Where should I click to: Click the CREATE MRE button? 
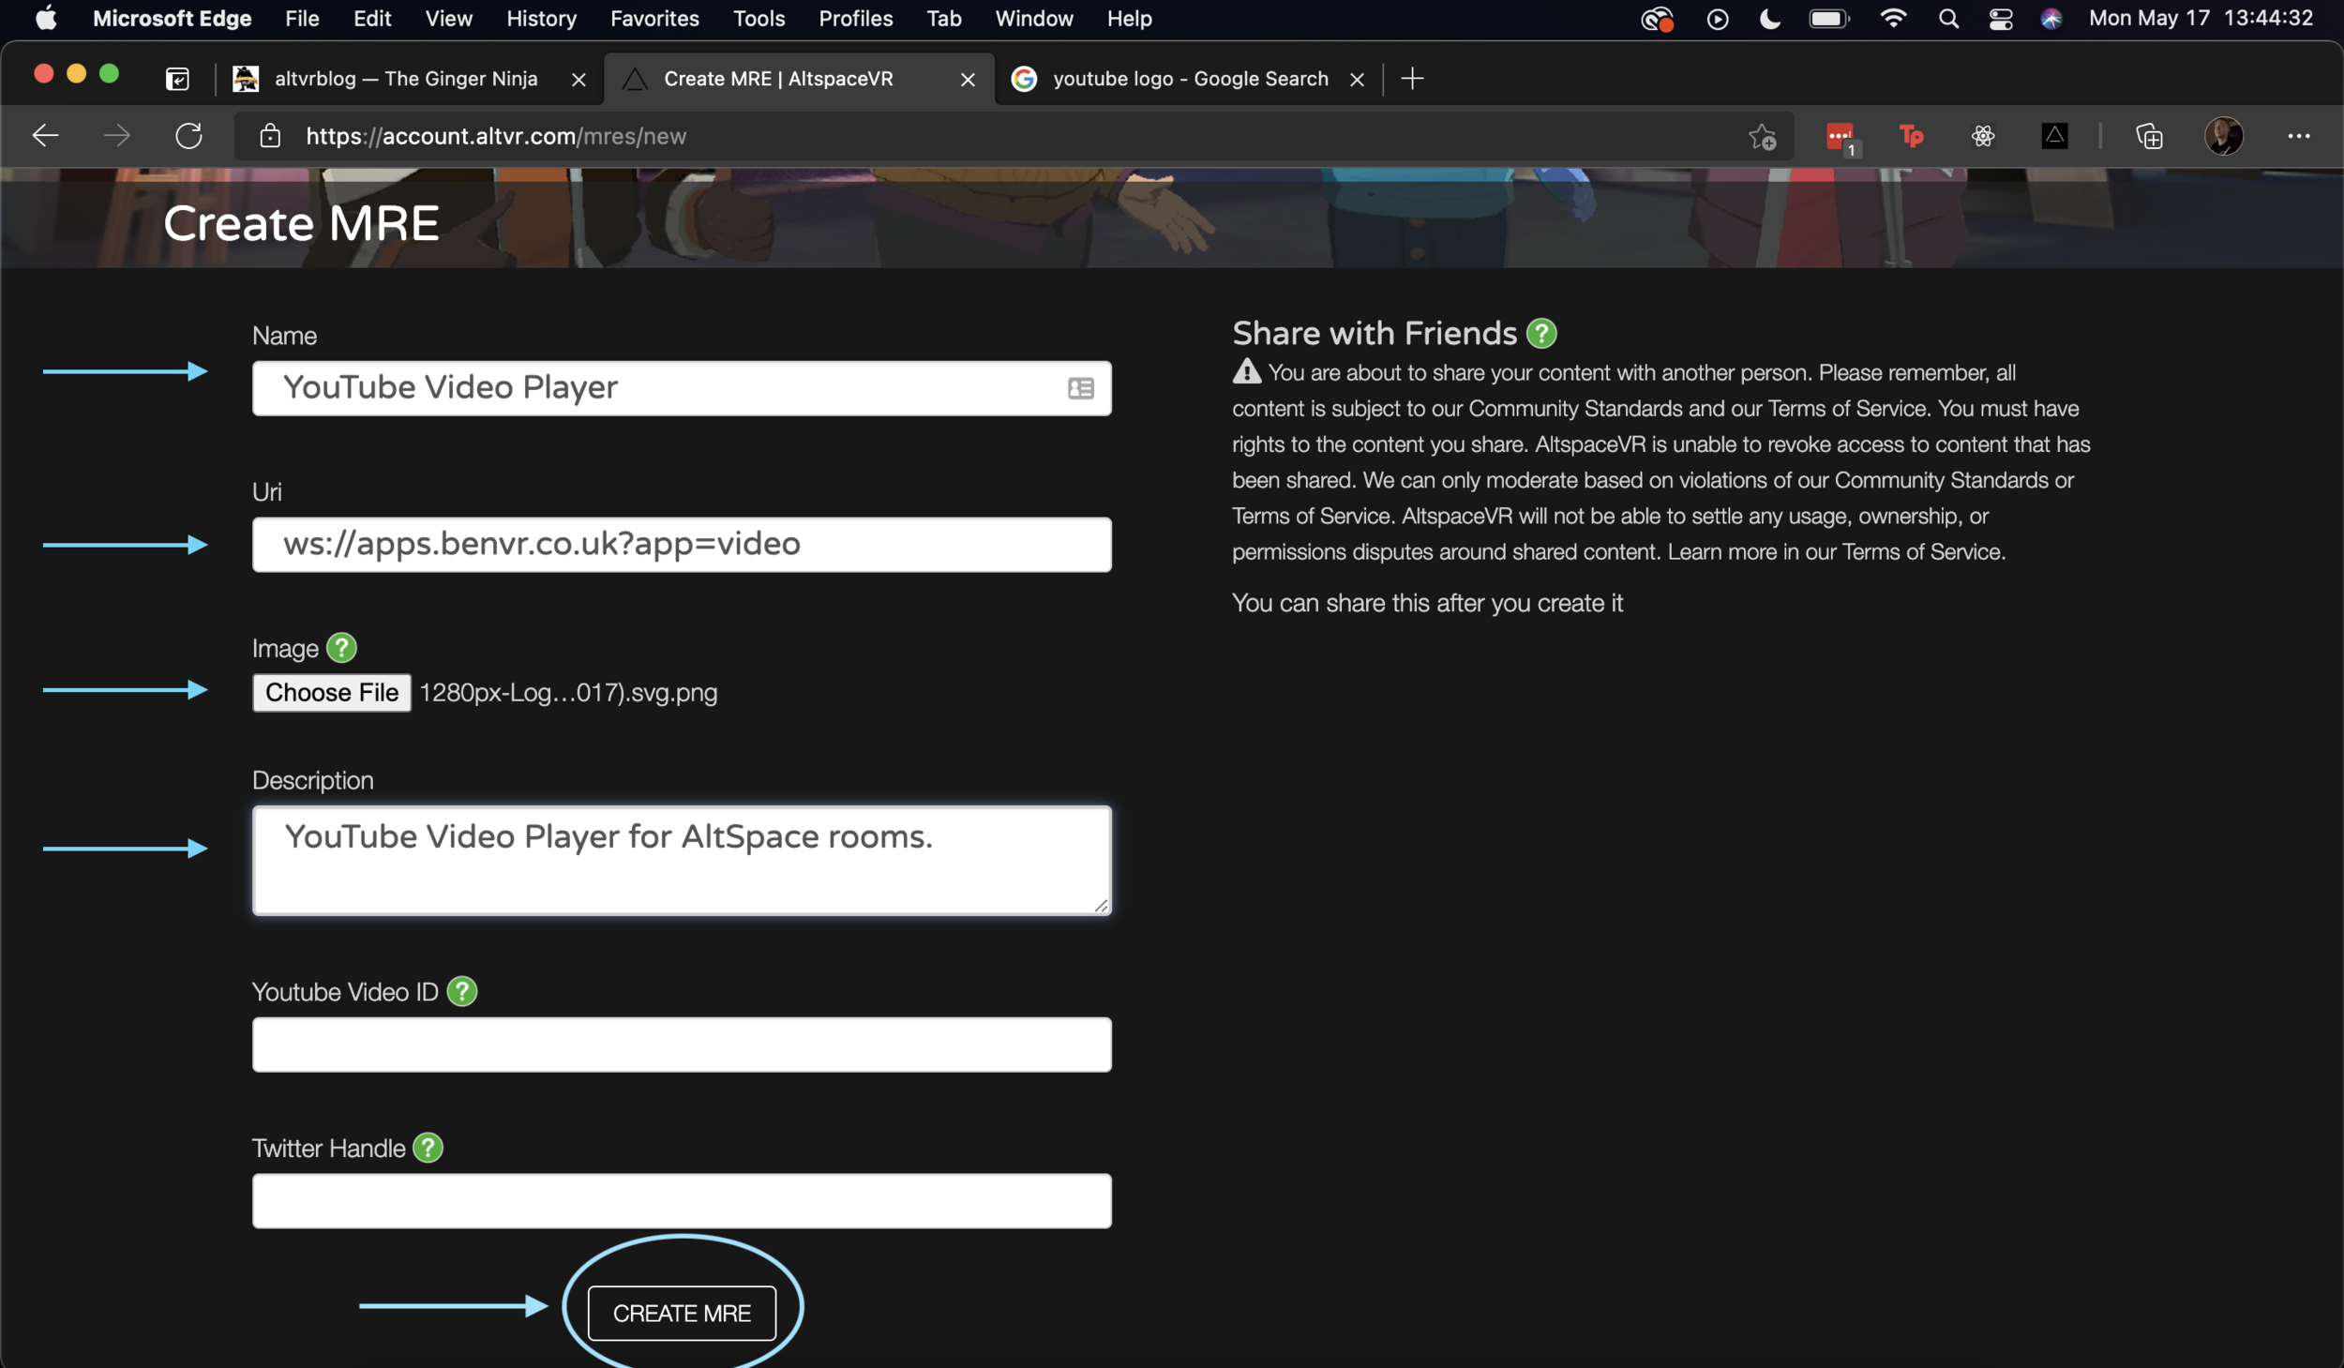[x=682, y=1313]
